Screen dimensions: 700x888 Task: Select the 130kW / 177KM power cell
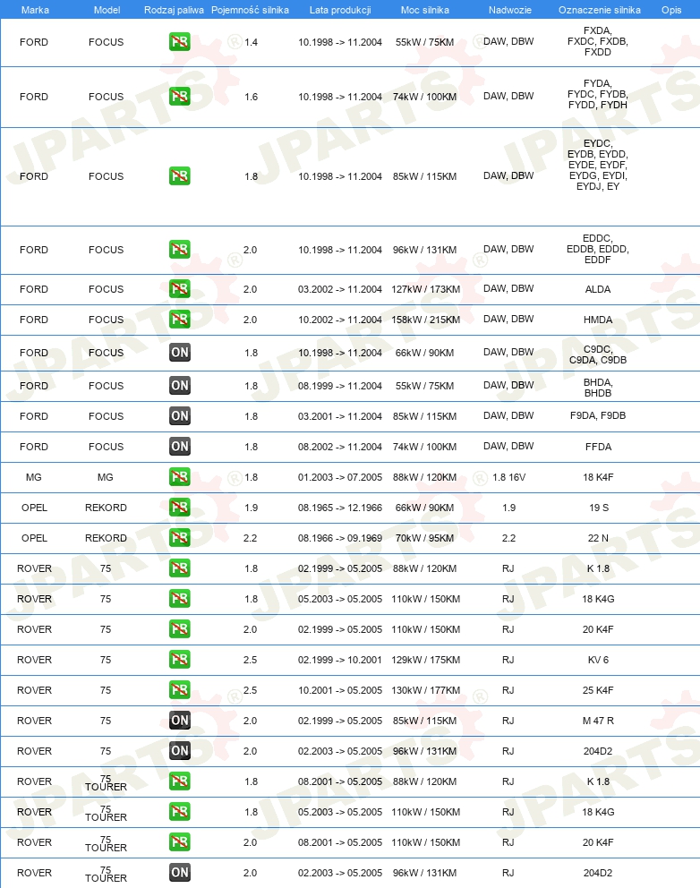425,690
